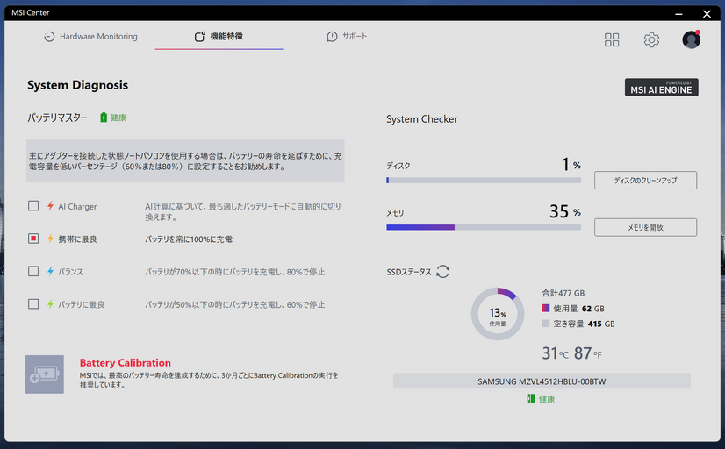Open the サポート tab
Viewport: 725px width, 449px height.
347,37
